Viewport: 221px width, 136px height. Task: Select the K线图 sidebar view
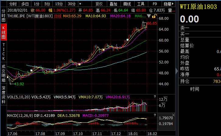coord(4,32)
